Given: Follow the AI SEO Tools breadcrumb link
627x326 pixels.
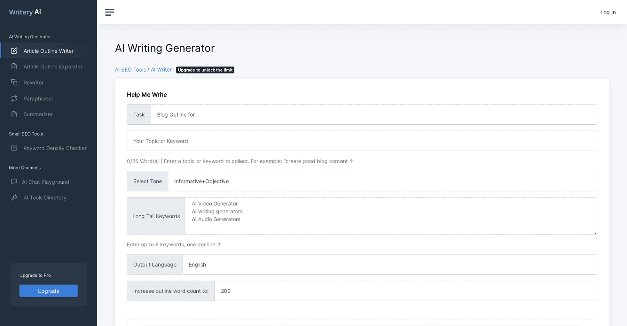Looking at the screenshot, I should 130,70.
